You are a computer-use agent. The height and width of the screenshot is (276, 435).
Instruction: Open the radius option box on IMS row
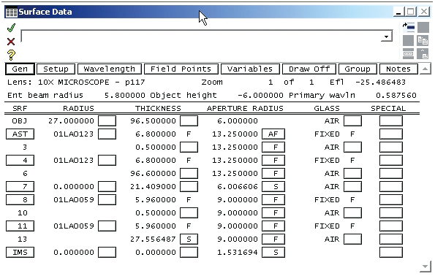(107, 253)
